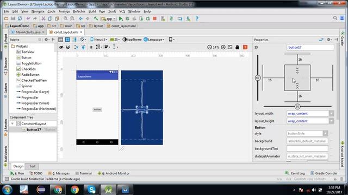Open the Language dropdown
348x195 pixels.
[x=154, y=40]
